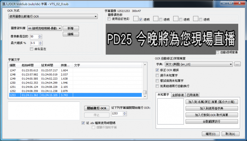Click the subtitle text edit box
Image resolution: width=247 pixels, height=141 pixels.
point(44,111)
